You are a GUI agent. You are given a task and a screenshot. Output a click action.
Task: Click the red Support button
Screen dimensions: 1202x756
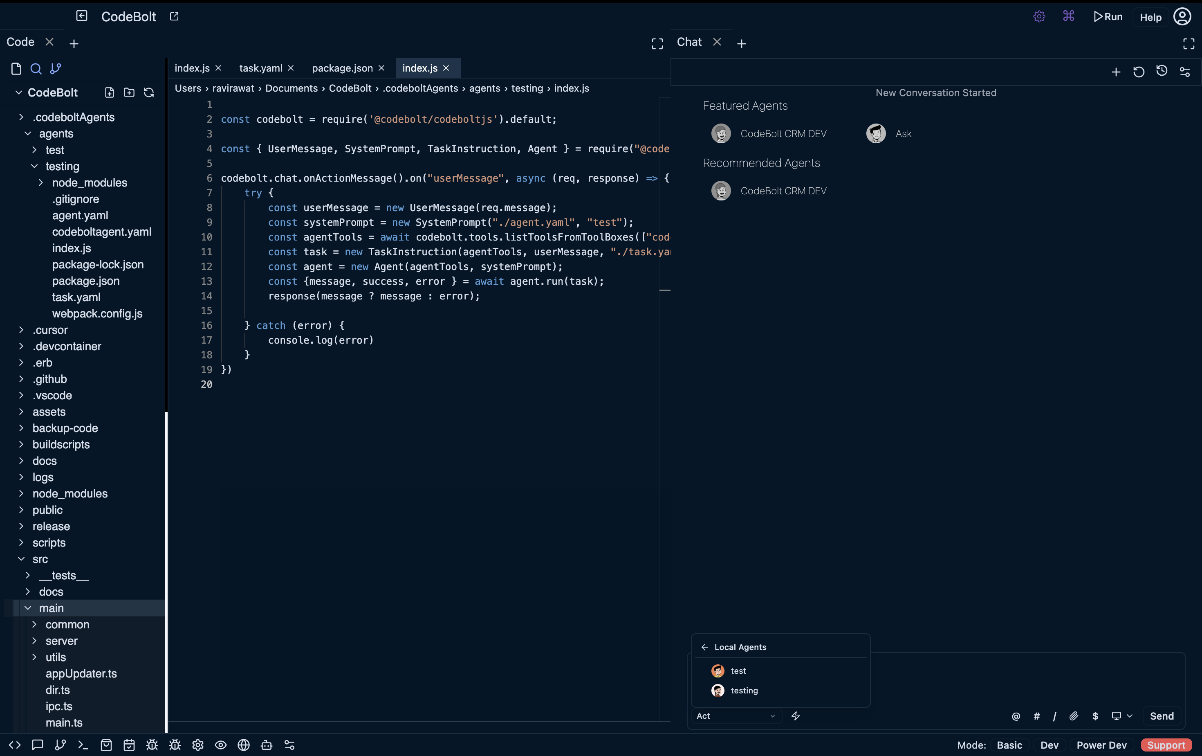(1166, 745)
